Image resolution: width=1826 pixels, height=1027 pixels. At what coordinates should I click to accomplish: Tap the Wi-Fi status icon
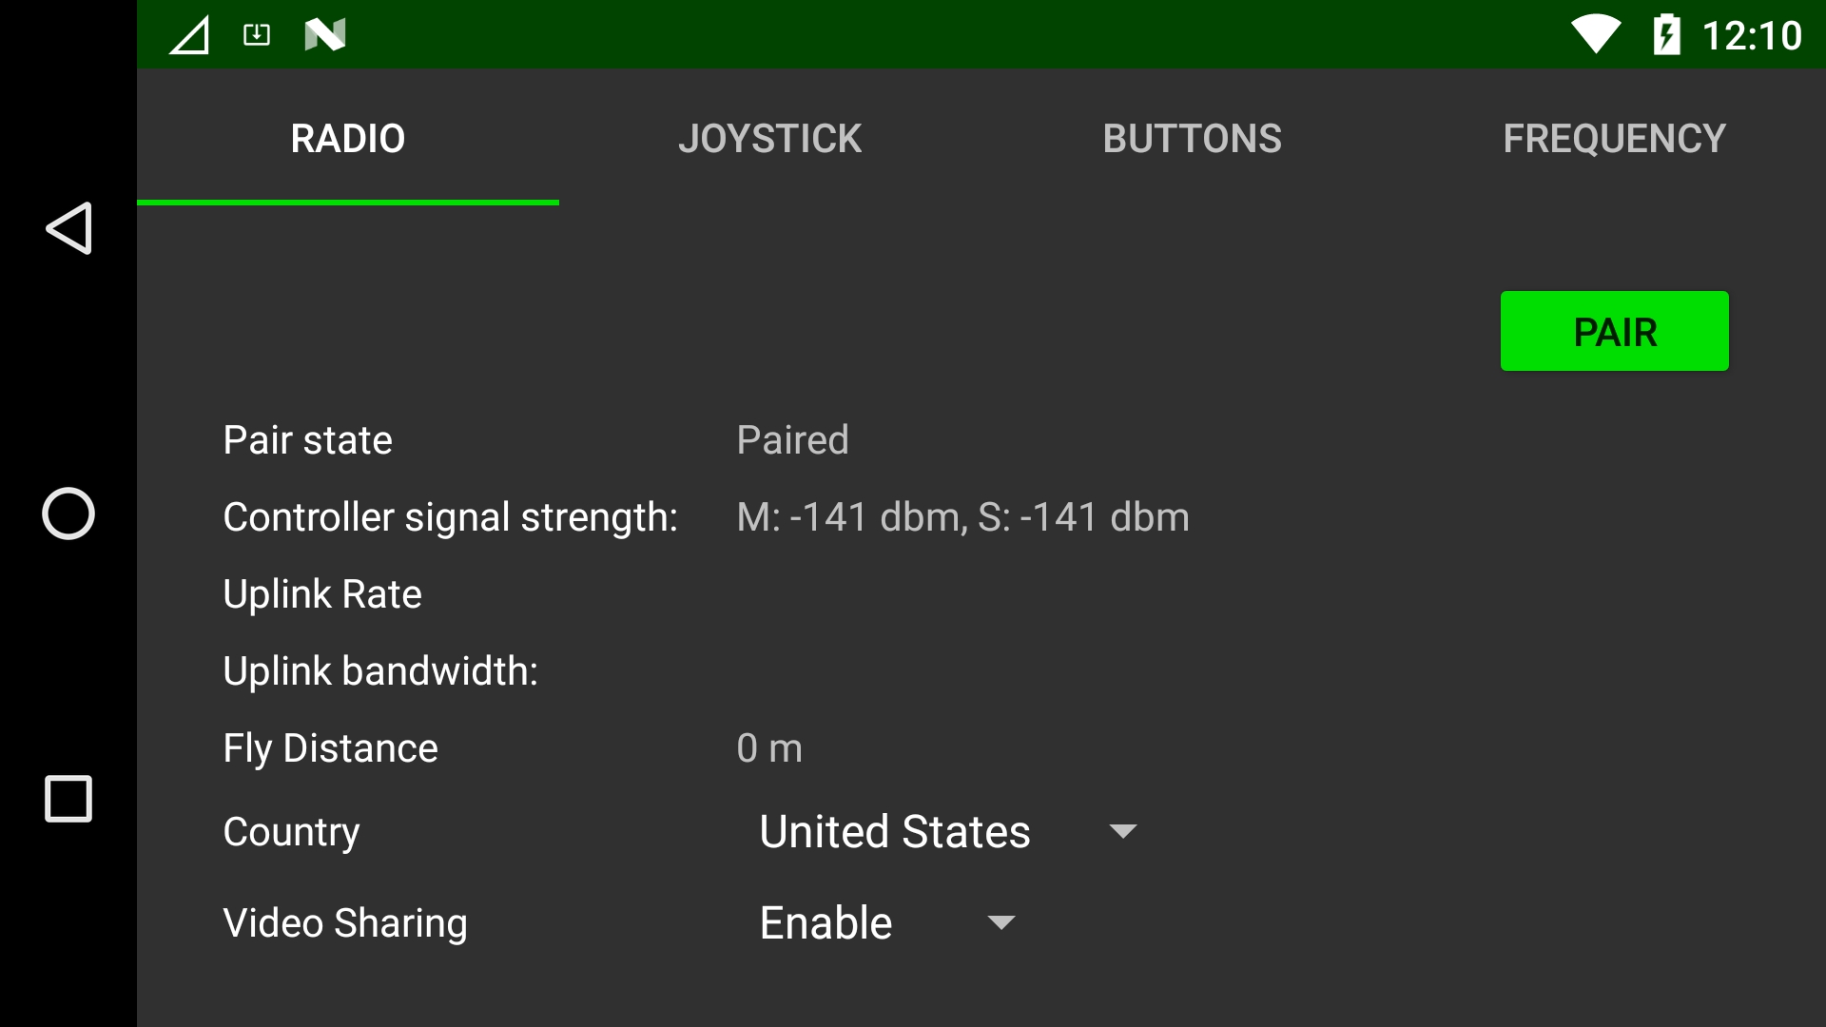(1595, 35)
